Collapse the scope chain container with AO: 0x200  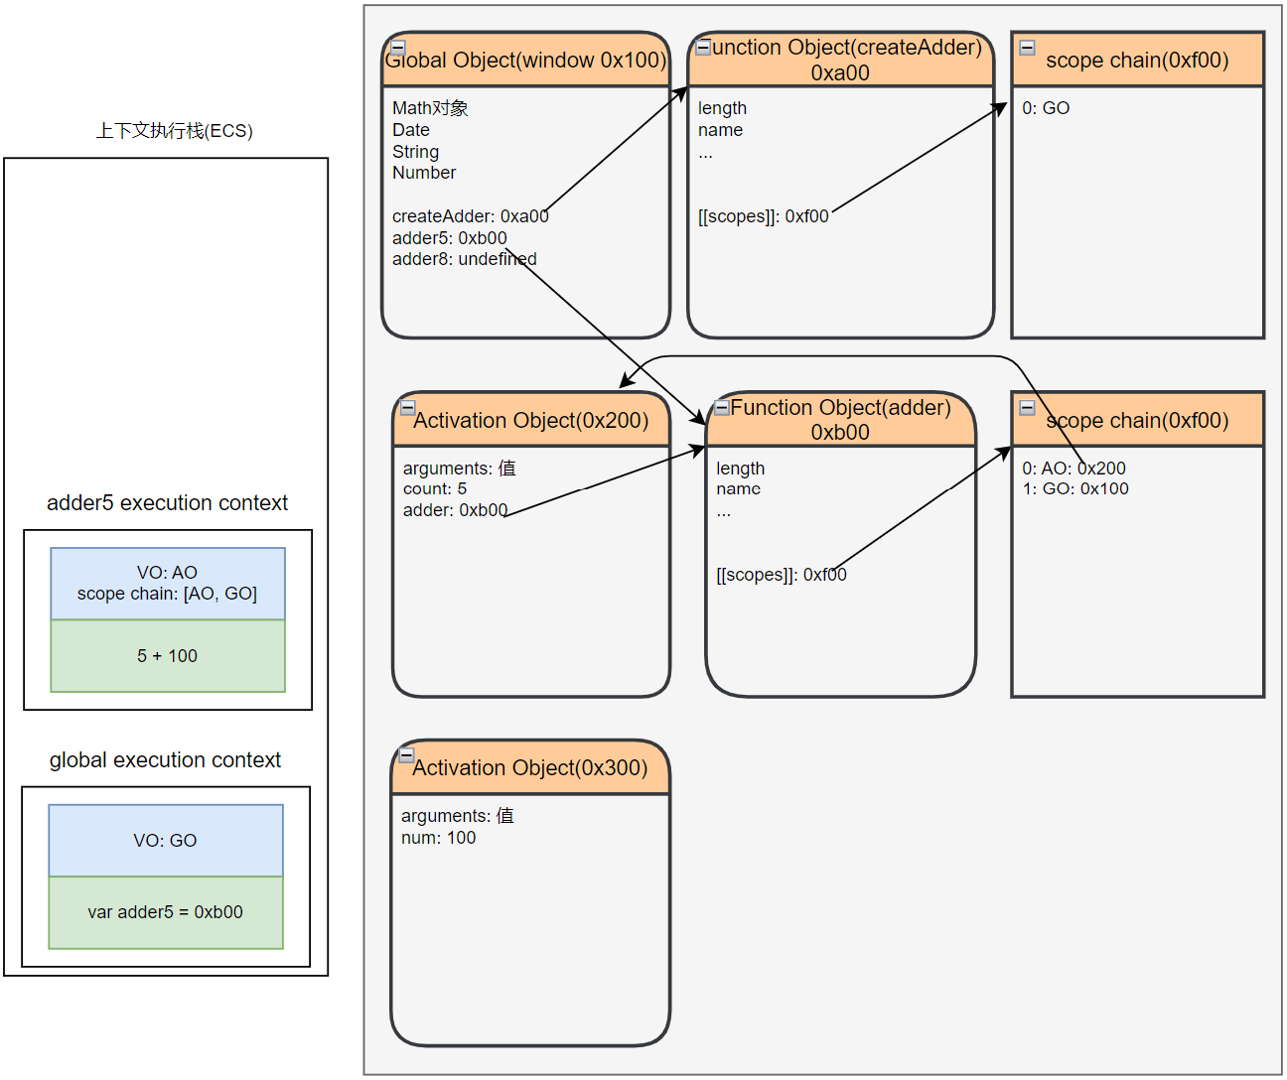click(x=1028, y=407)
